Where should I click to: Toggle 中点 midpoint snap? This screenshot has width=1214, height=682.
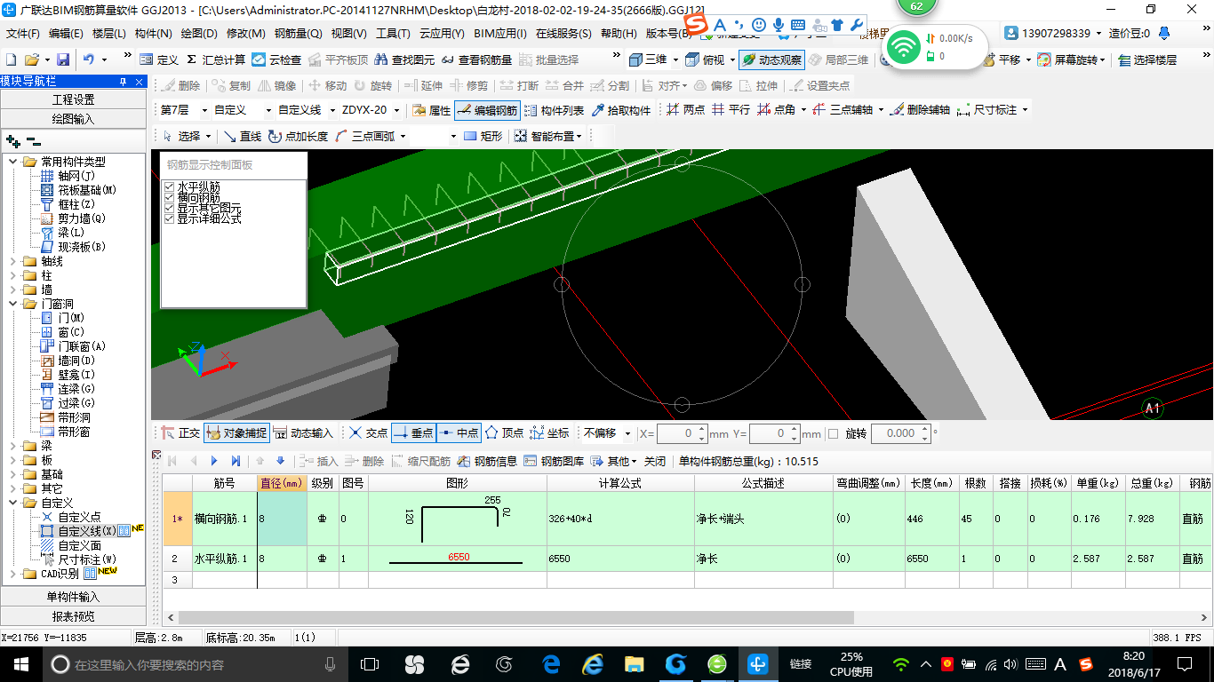[459, 433]
